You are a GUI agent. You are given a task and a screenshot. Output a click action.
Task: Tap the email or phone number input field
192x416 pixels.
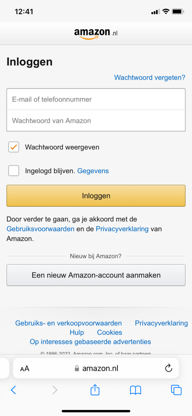tap(96, 99)
